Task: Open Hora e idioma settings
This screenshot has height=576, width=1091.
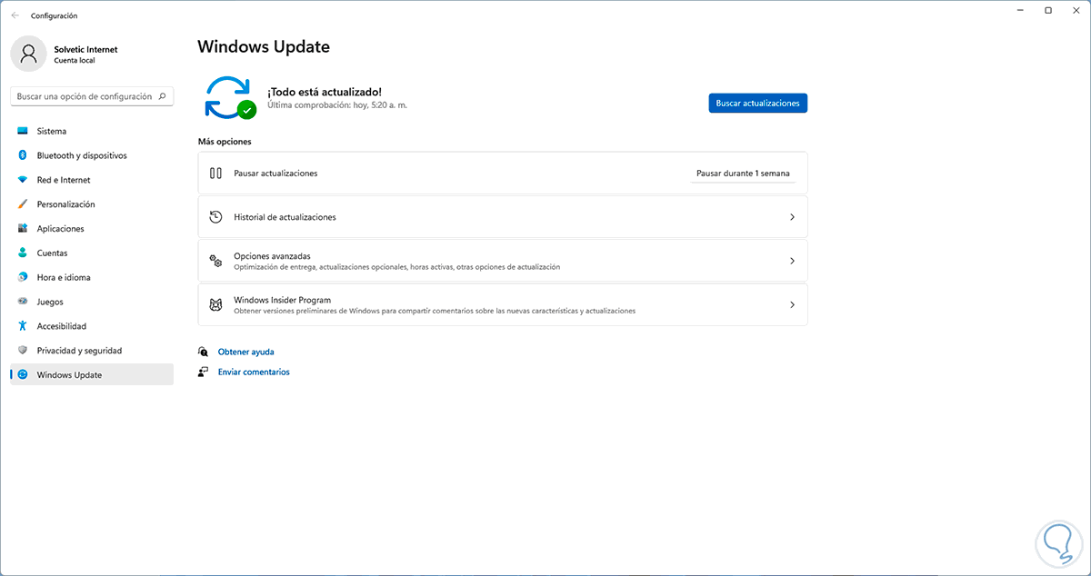Action: 92,277
